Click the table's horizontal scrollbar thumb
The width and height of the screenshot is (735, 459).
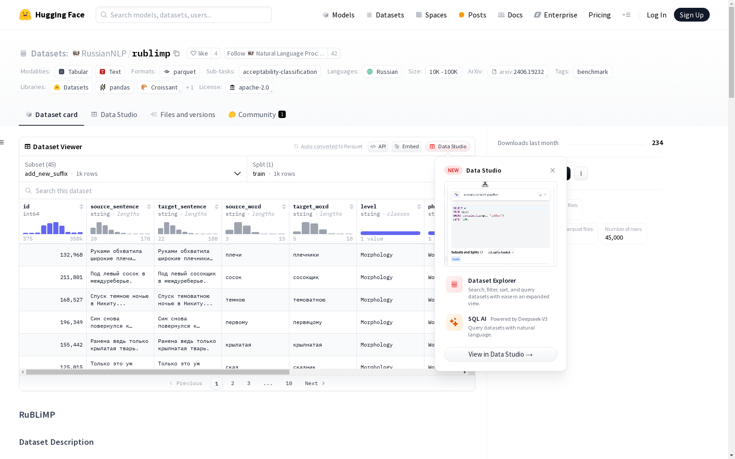click(x=158, y=372)
